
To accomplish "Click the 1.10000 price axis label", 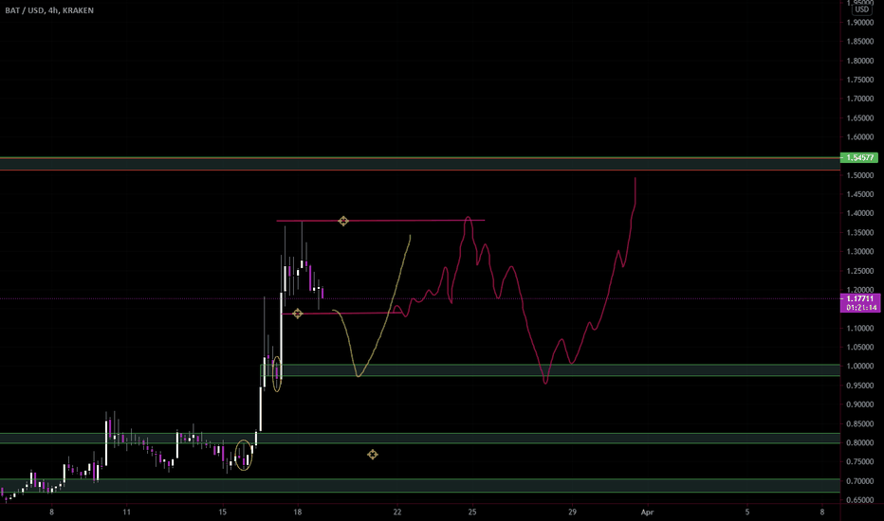I will coord(859,329).
